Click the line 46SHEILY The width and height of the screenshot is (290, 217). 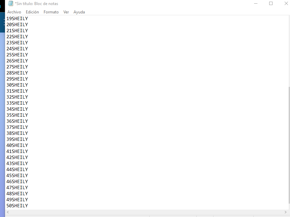click(17, 181)
